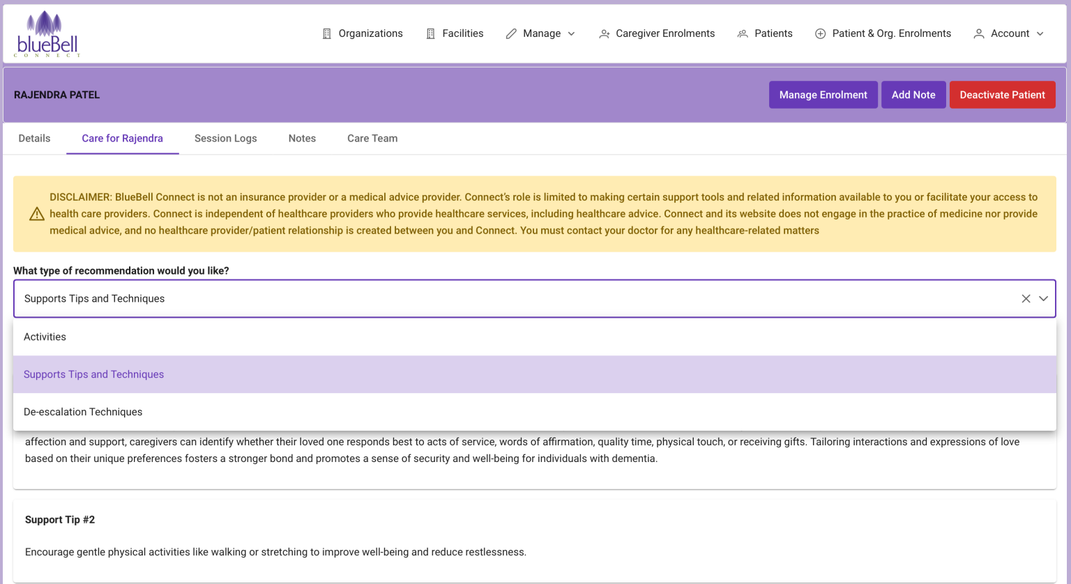Click the red Deactivate Patient button
This screenshot has height=584, width=1071.
point(1002,95)
